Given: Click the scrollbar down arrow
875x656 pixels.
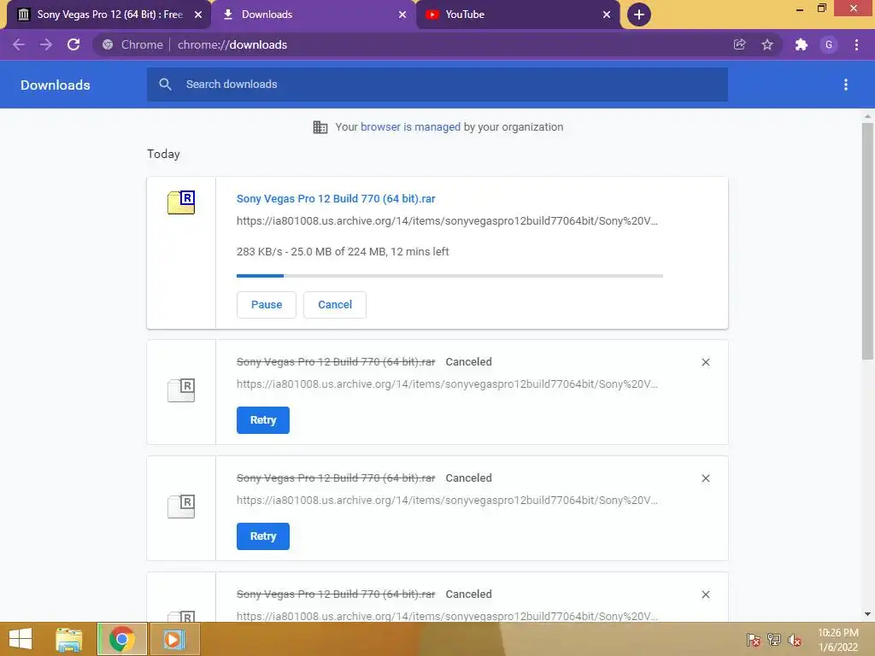Looking at the screenshot, I should [x=867, y=614].
